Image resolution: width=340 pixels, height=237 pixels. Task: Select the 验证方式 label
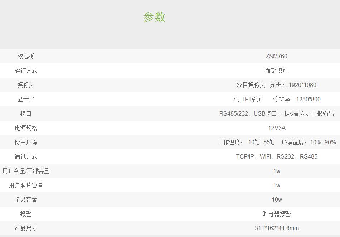(26, 71)
